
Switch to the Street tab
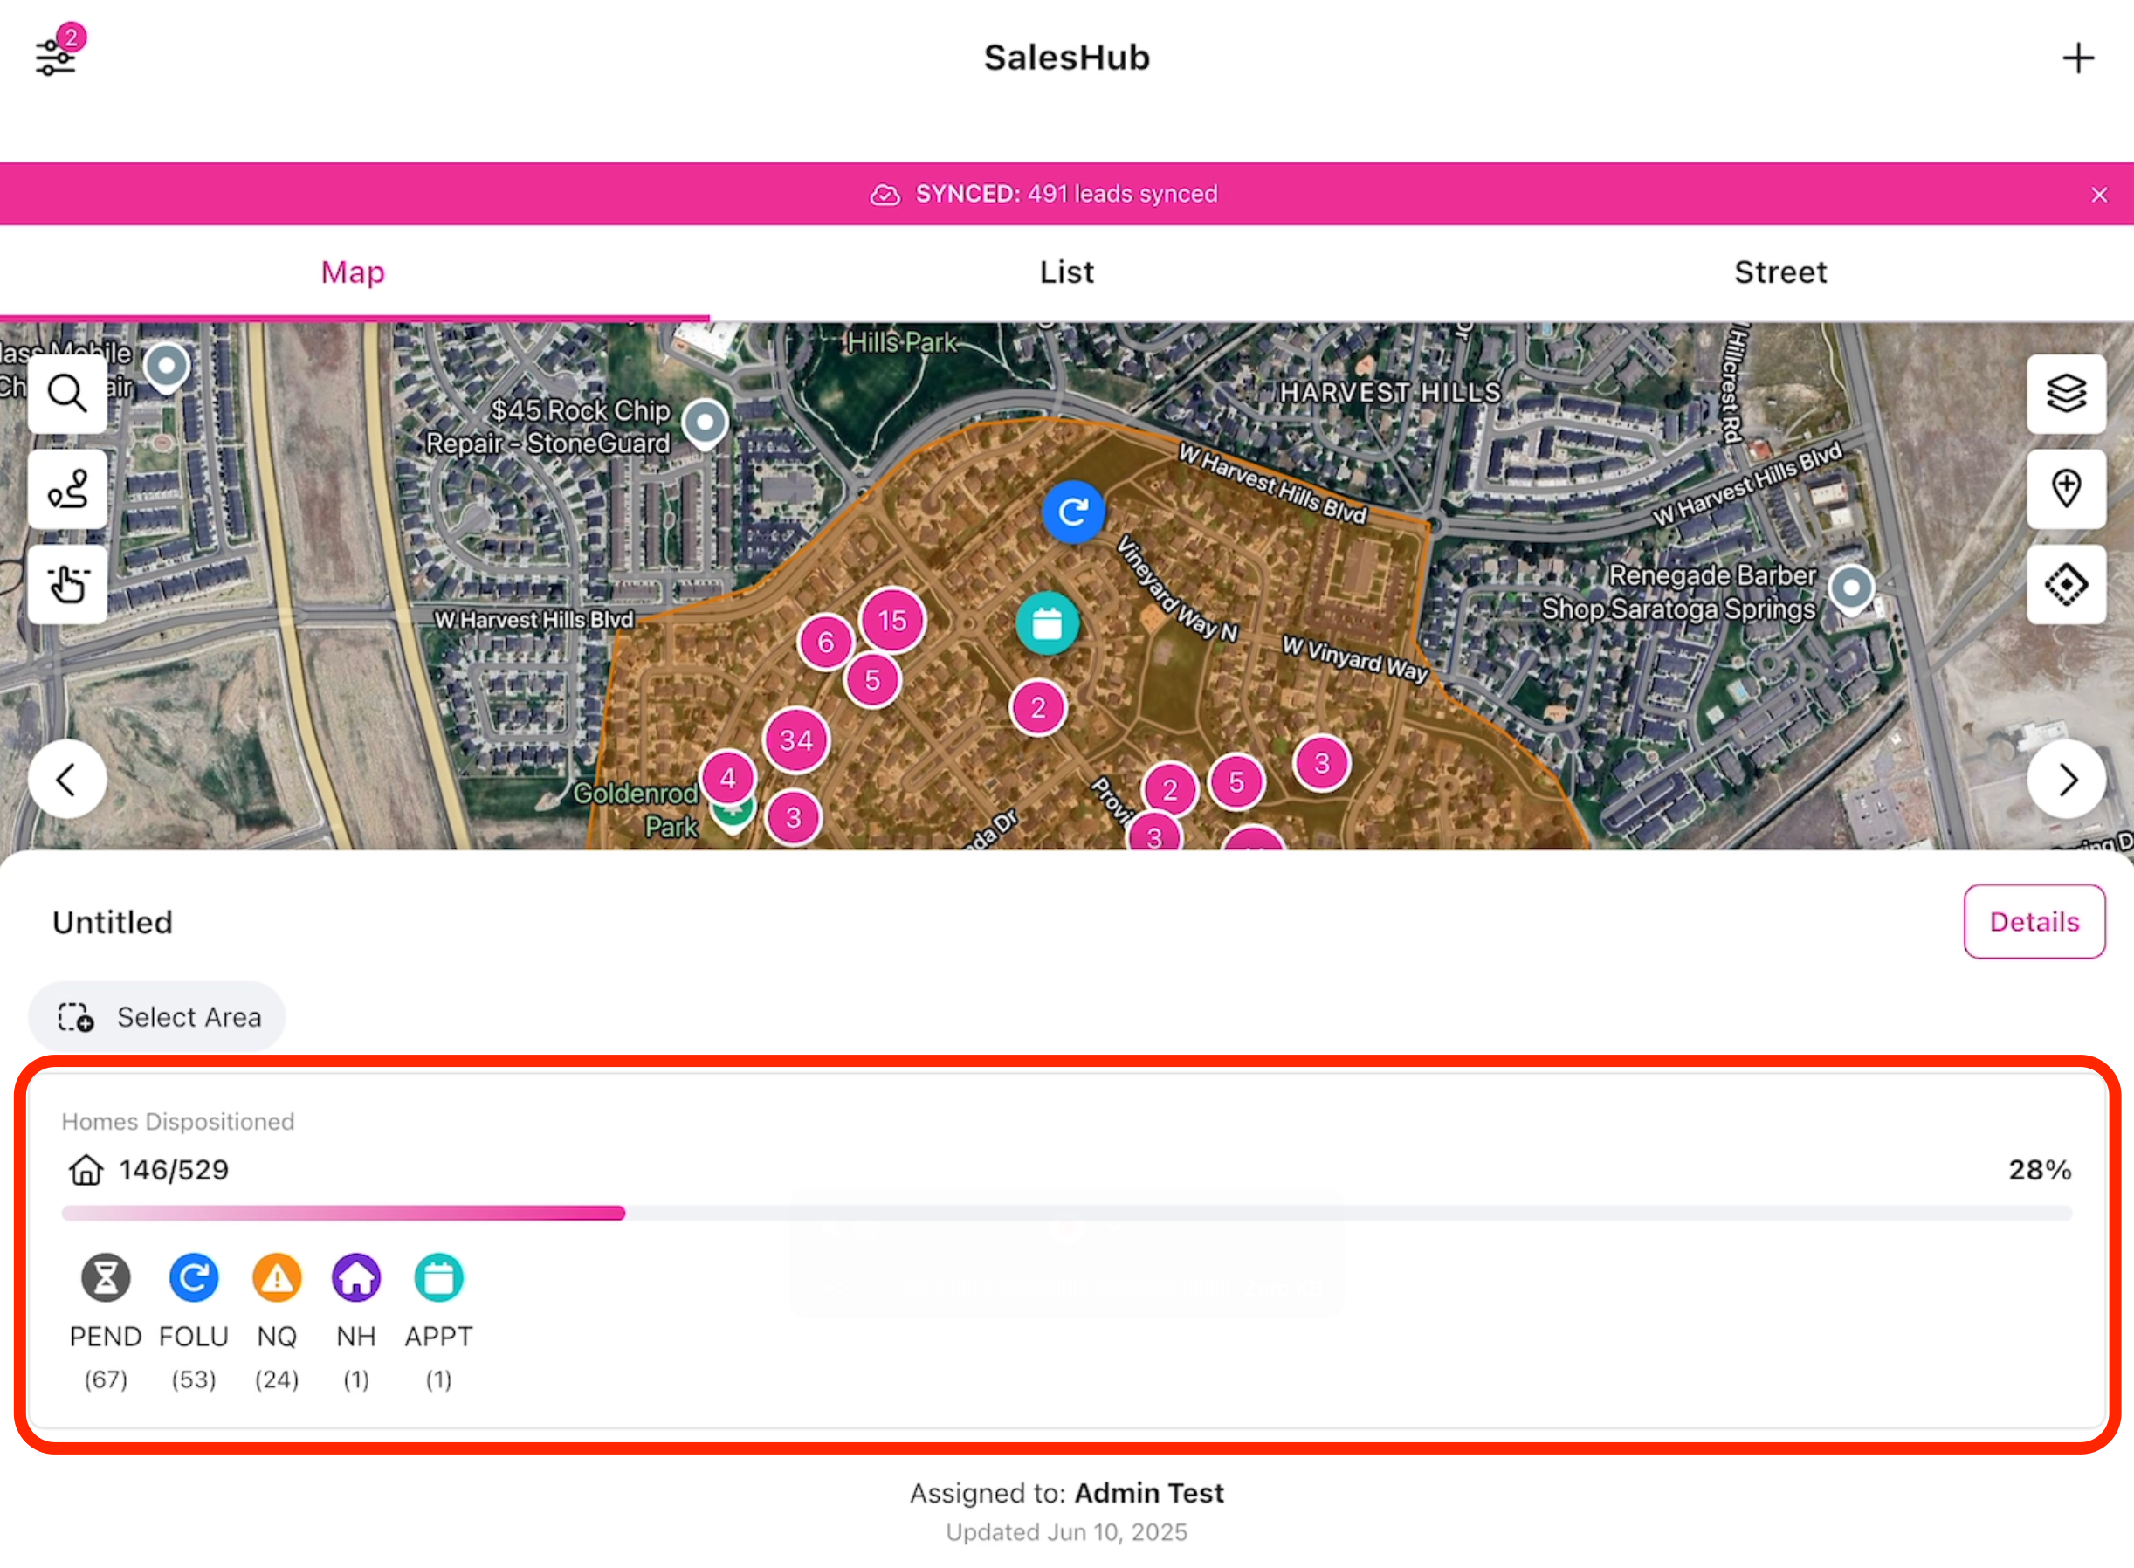1779,272
